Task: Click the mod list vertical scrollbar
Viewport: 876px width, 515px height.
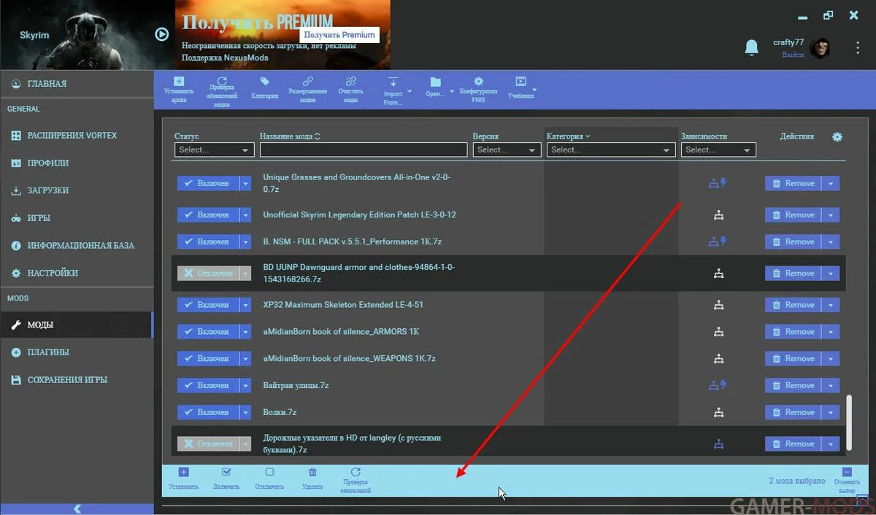Action: click(x=848, y=423)
